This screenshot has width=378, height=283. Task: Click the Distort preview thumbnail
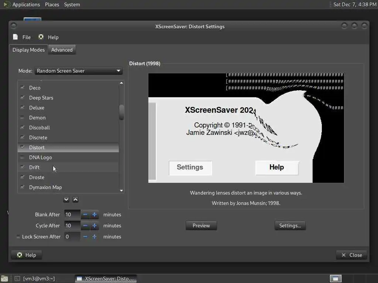246,128
